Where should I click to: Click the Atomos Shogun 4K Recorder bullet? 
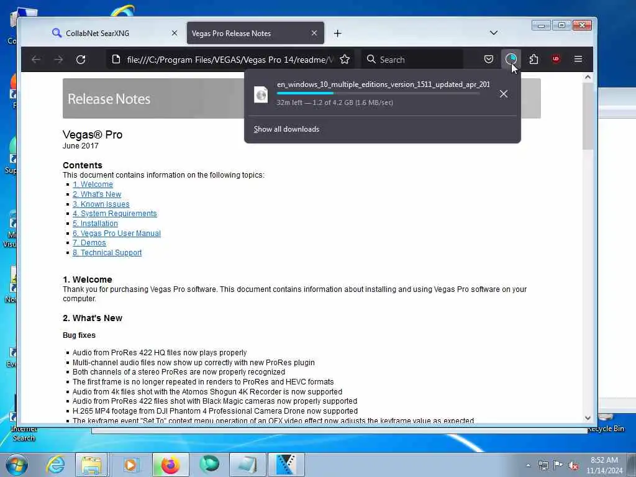(x=207, y=392)
